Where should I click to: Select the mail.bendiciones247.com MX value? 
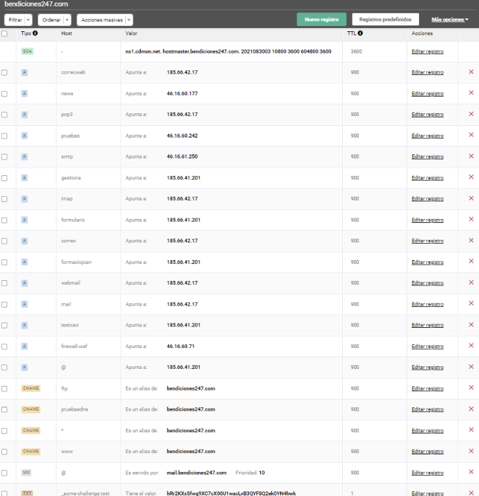click(x=196, y=473)
